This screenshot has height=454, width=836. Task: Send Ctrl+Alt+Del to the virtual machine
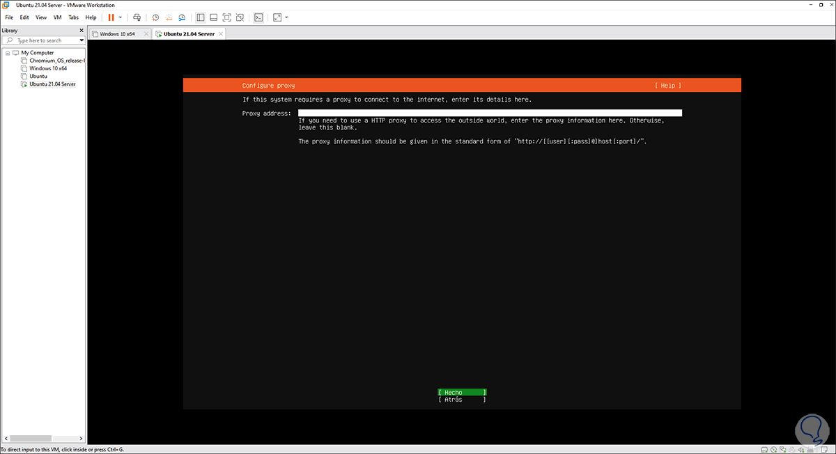pos(137,17)
